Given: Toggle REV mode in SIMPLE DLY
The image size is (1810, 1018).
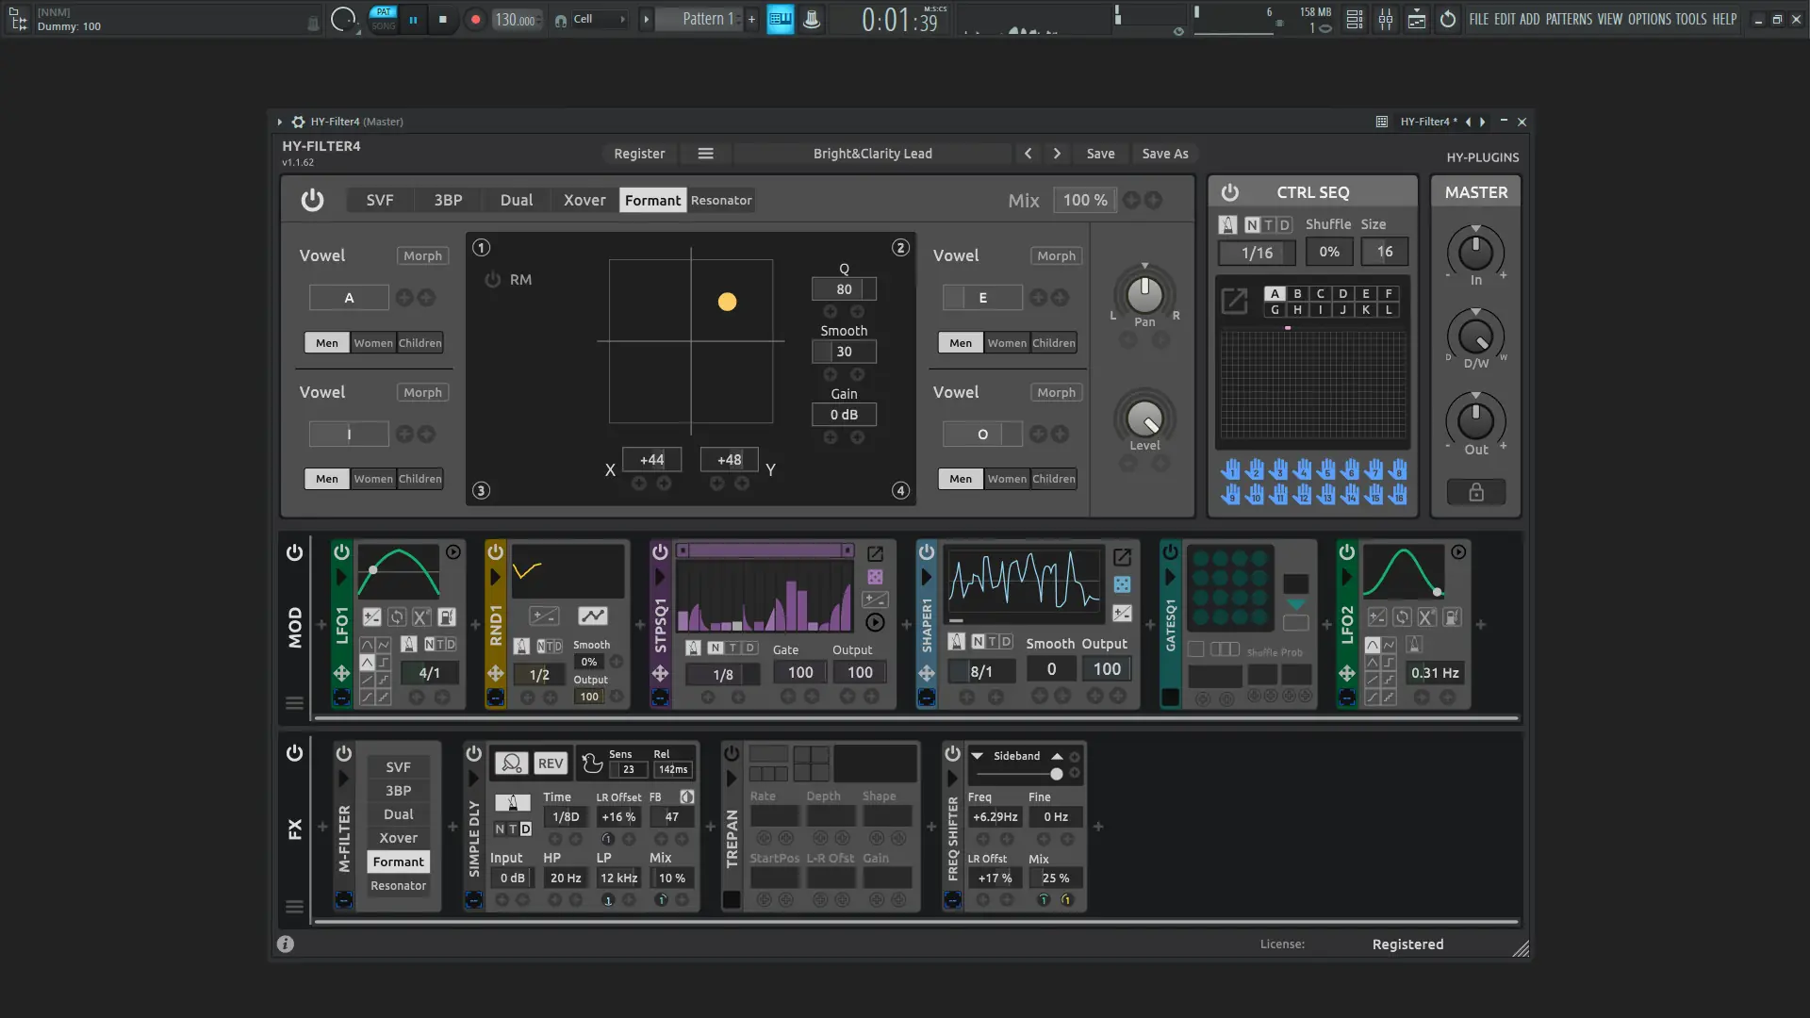Looking at the screenshot, I should point(551,763).
